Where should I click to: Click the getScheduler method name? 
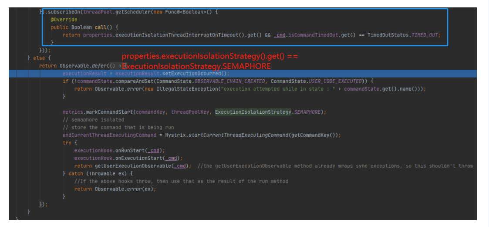[x=132, y=12]
